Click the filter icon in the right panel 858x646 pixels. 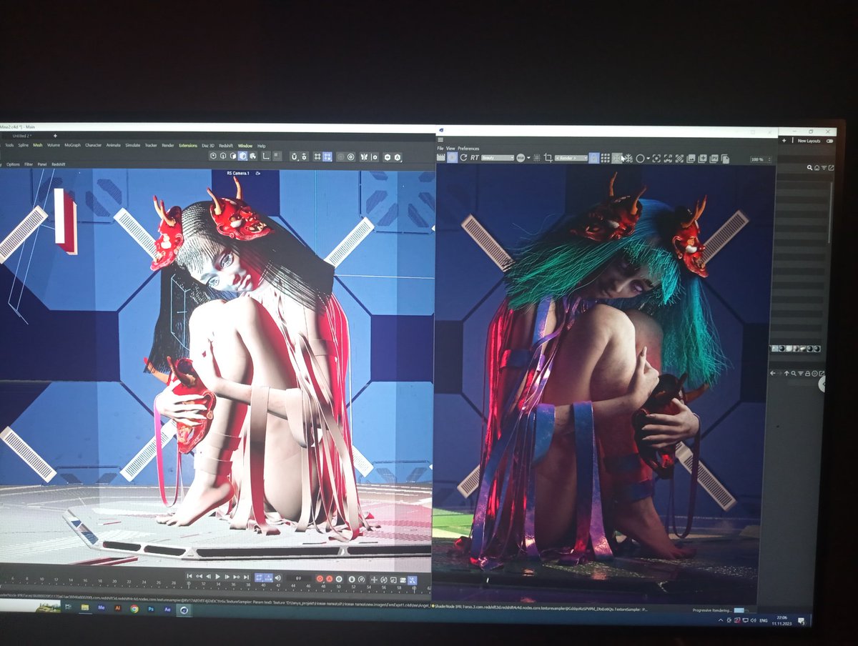tap(824, 167)
